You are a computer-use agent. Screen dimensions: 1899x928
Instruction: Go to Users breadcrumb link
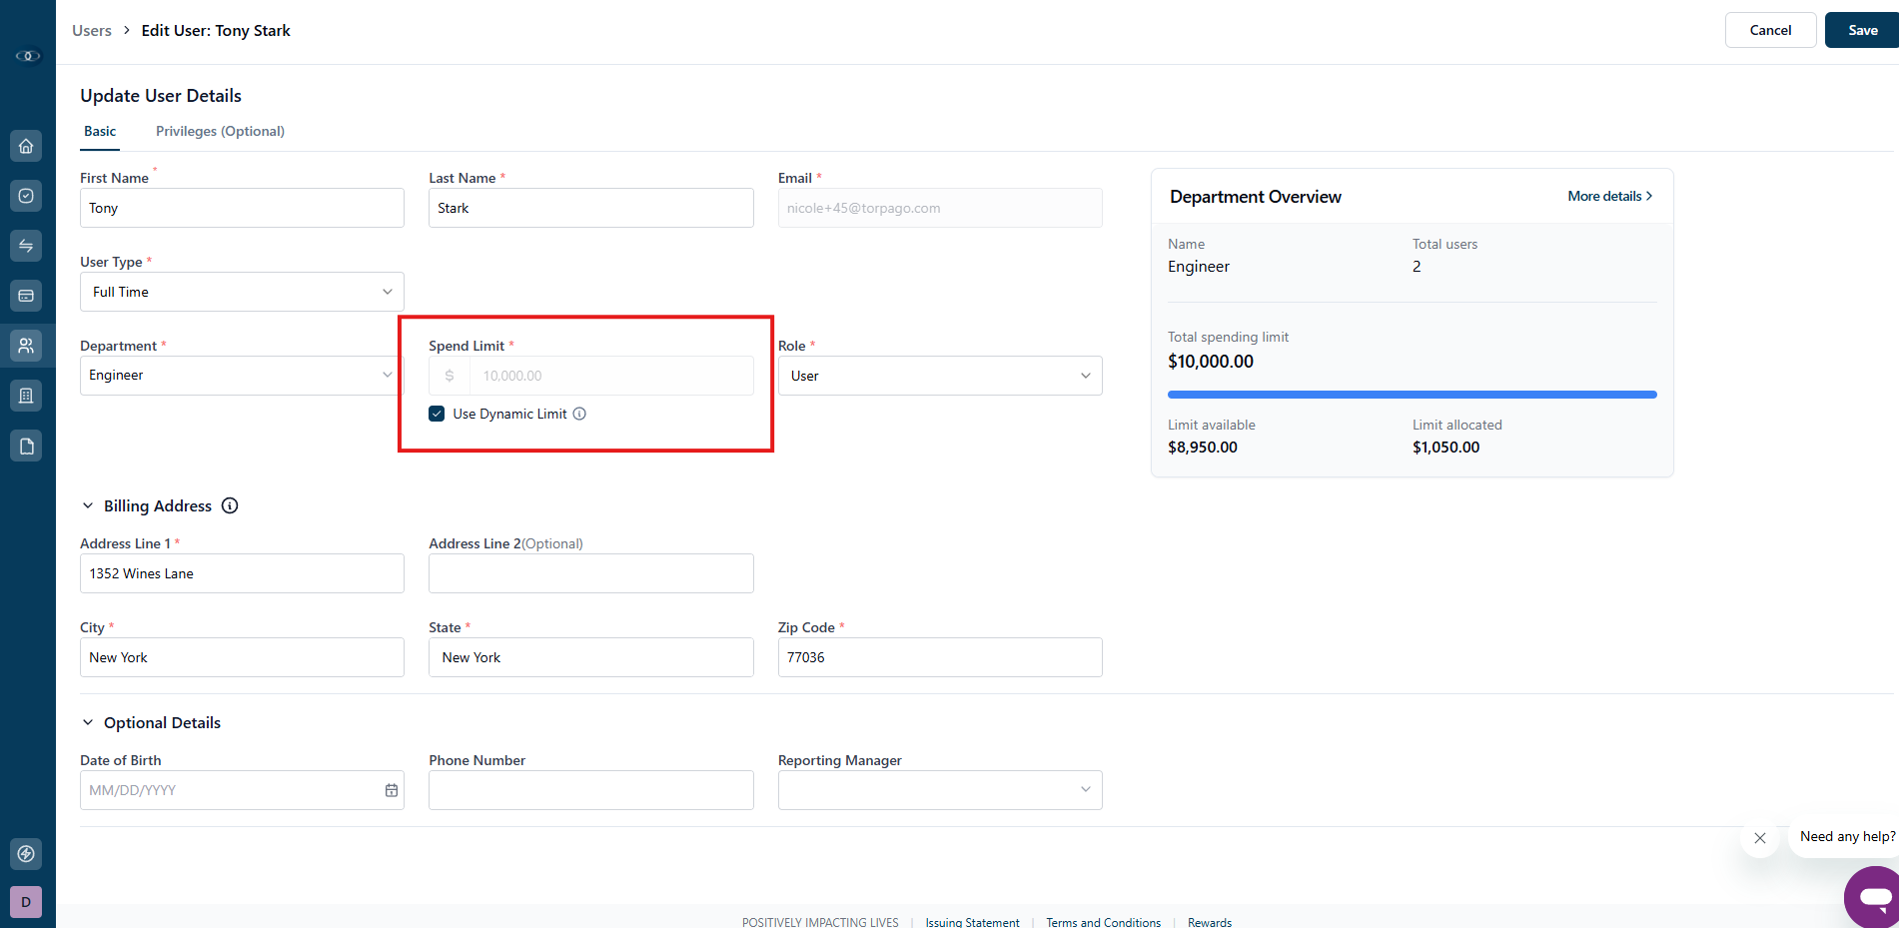click(x=92, y=30)
